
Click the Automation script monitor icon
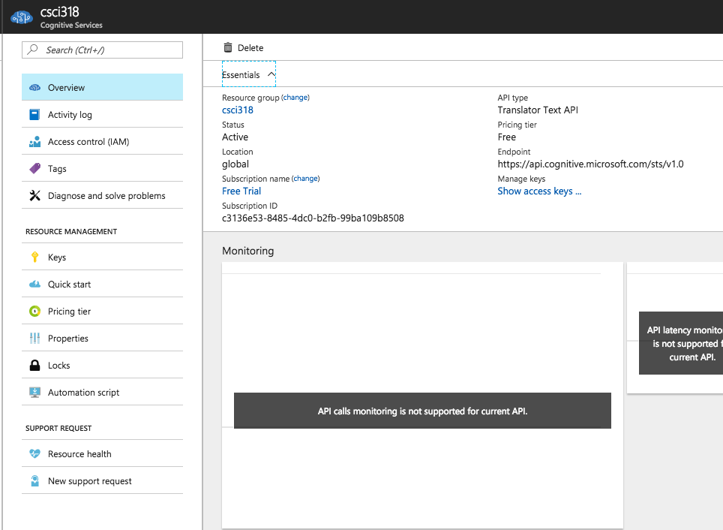(x=34, y=393)
